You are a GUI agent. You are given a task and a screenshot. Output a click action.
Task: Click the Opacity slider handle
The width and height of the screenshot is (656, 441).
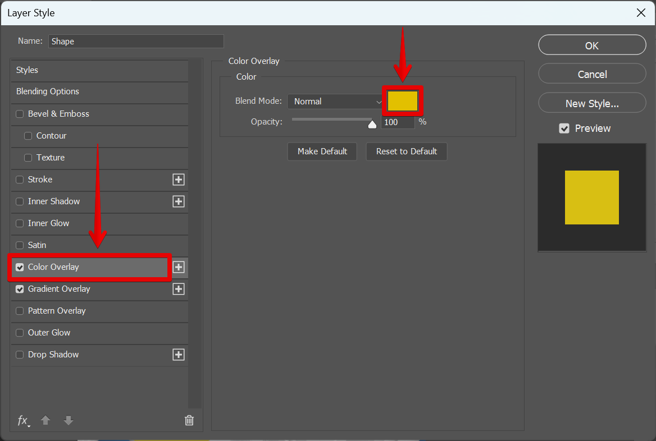372,125
